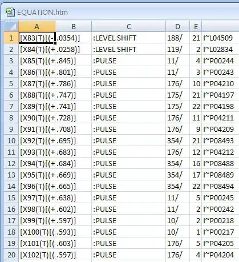Click cell containing .695)]
Screen dimensions: 239x262
tap(74, 140)
